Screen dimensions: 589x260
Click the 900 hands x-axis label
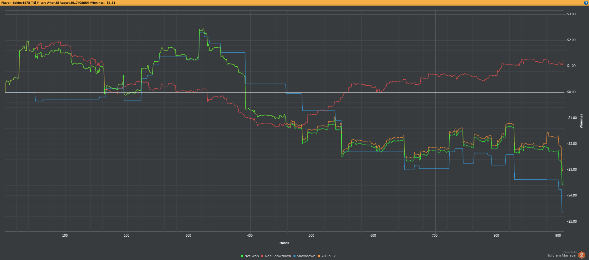tap(558, 235)
